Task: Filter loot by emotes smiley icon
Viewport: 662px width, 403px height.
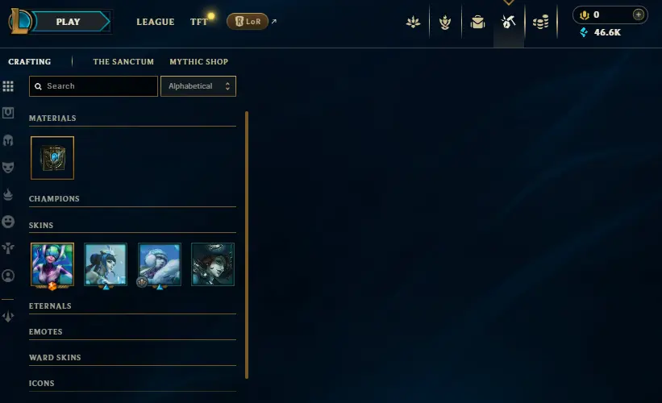Action: (x=8, y=222)
